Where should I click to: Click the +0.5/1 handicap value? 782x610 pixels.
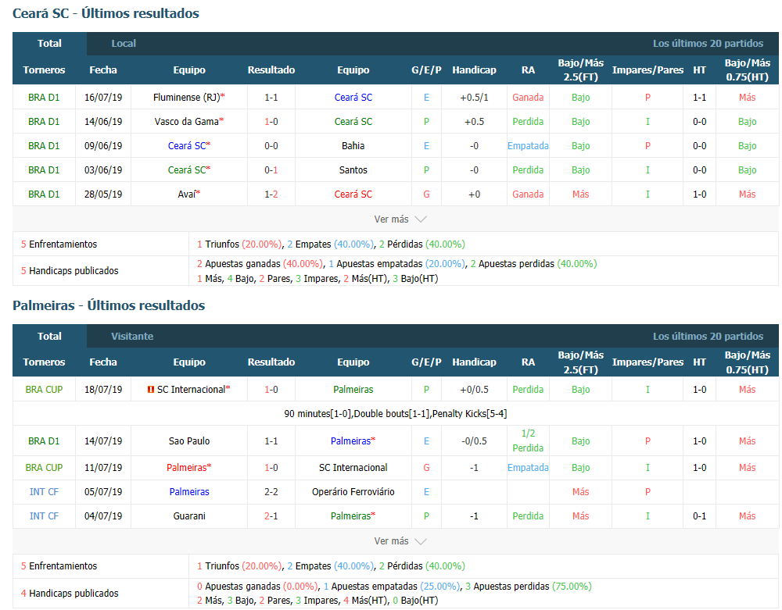tap(475, 97)
